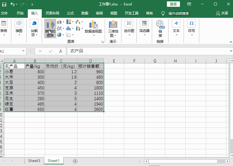
Task: Click the Select All corner triangle
Action: coord(2,61)
